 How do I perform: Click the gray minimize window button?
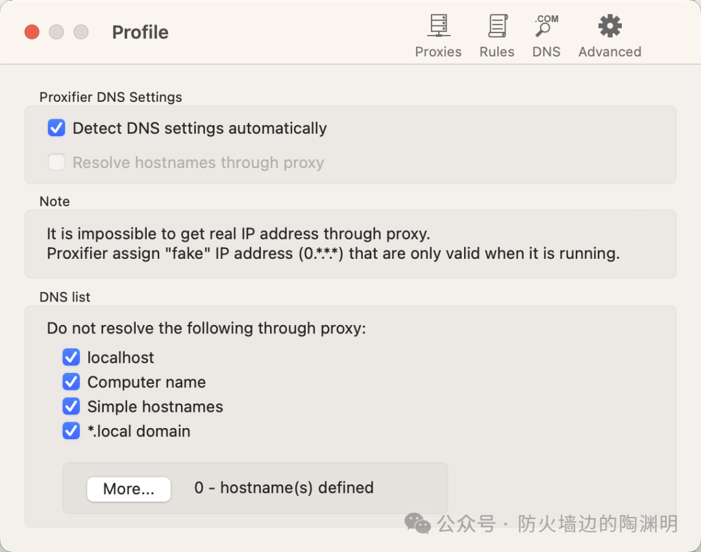[x=56, y=32]
